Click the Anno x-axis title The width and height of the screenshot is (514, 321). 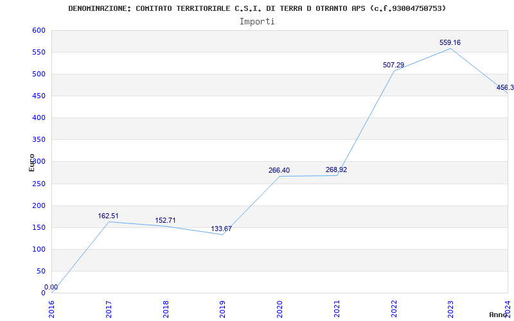(x=499, y=315)
